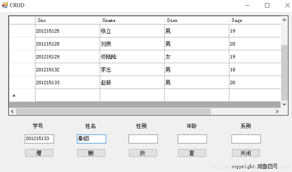Select the 男 cell in 李念 row
Screen dimensions: 292x172
(x=197, y=70)
